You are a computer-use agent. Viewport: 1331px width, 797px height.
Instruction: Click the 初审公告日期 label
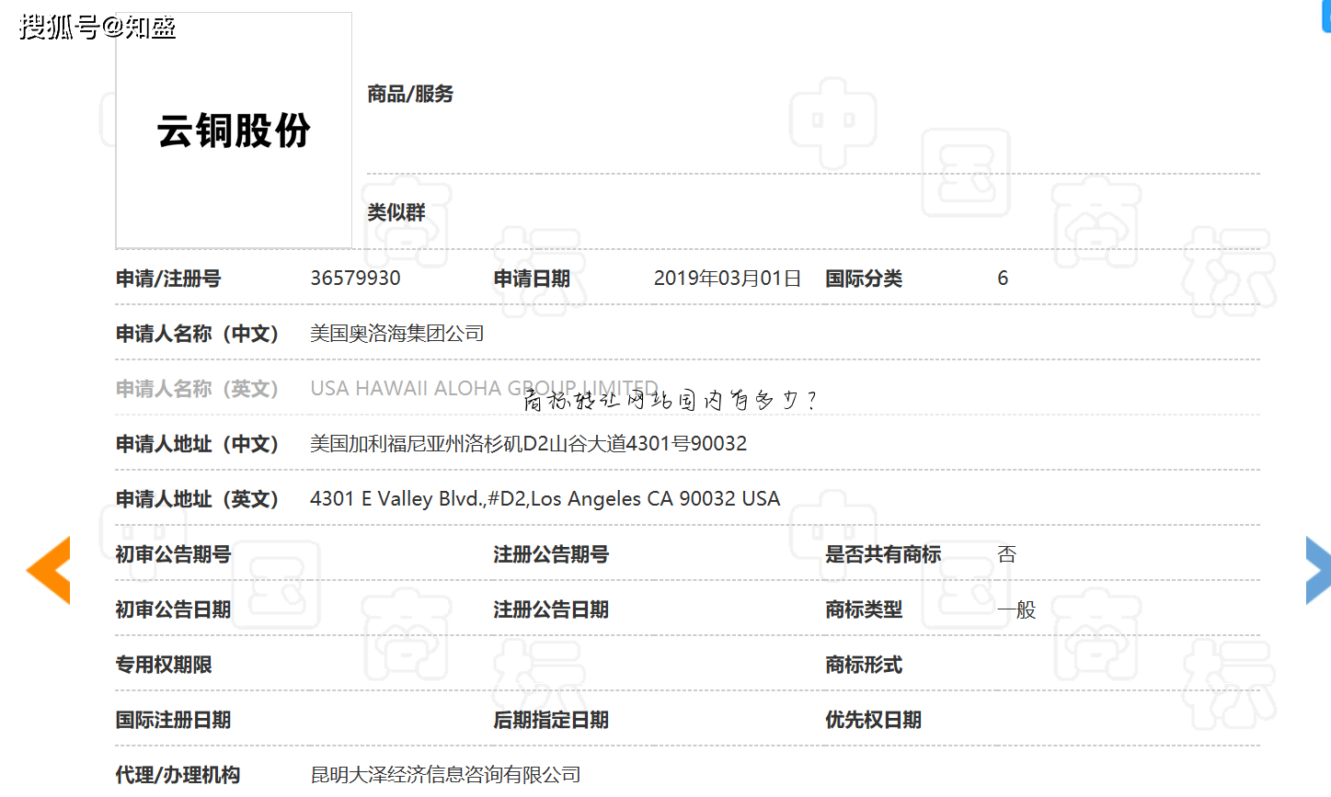173,609
